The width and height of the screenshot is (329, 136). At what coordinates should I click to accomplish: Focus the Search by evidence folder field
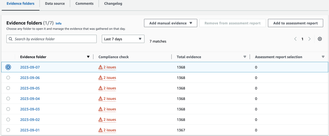(52, 39)
